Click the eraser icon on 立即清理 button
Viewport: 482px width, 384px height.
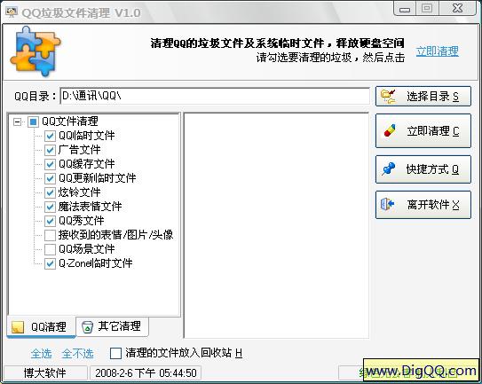[x=389, y=131]
